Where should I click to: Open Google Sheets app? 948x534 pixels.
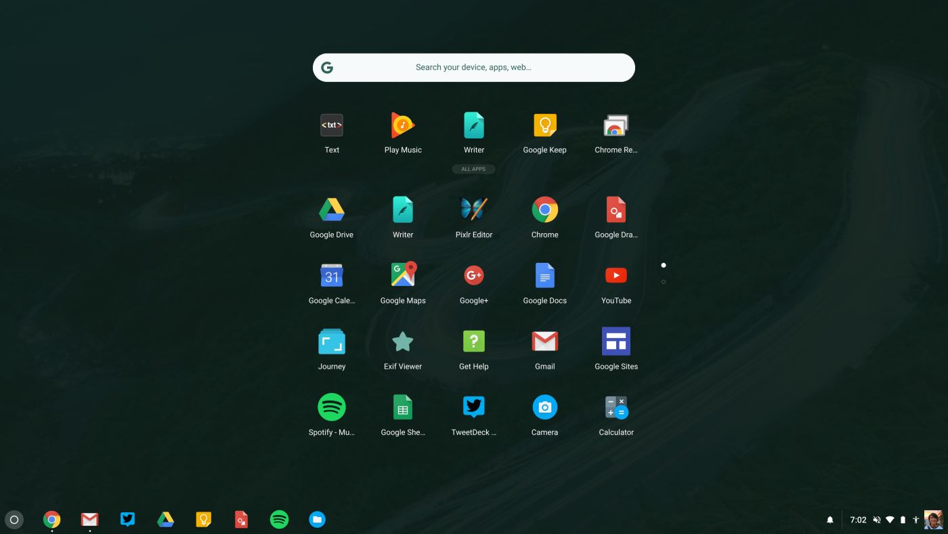point(403,407)
